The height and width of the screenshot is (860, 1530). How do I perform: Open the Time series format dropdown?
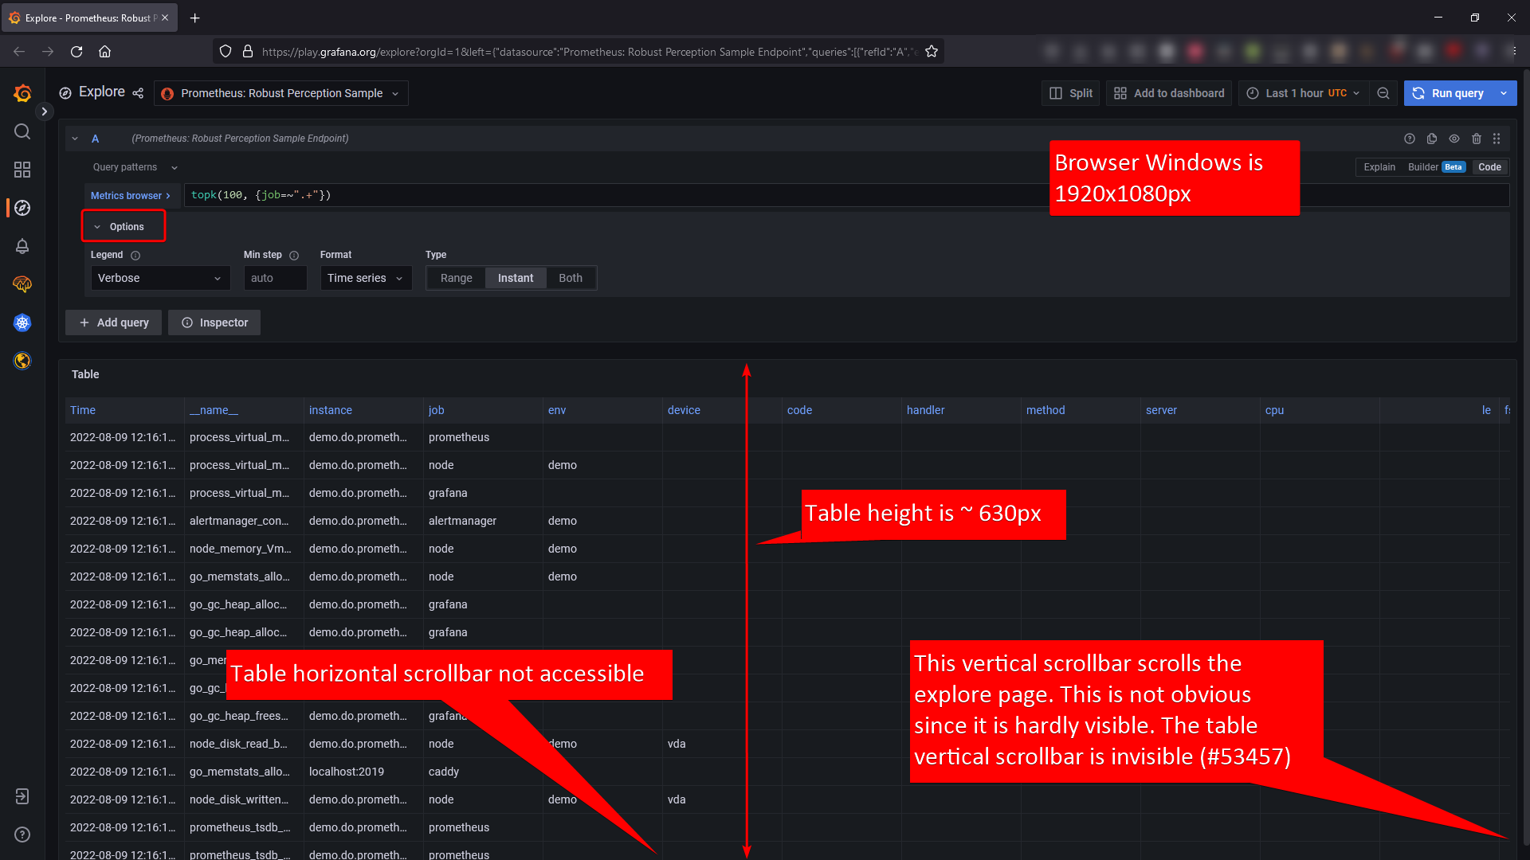(365, 277)
